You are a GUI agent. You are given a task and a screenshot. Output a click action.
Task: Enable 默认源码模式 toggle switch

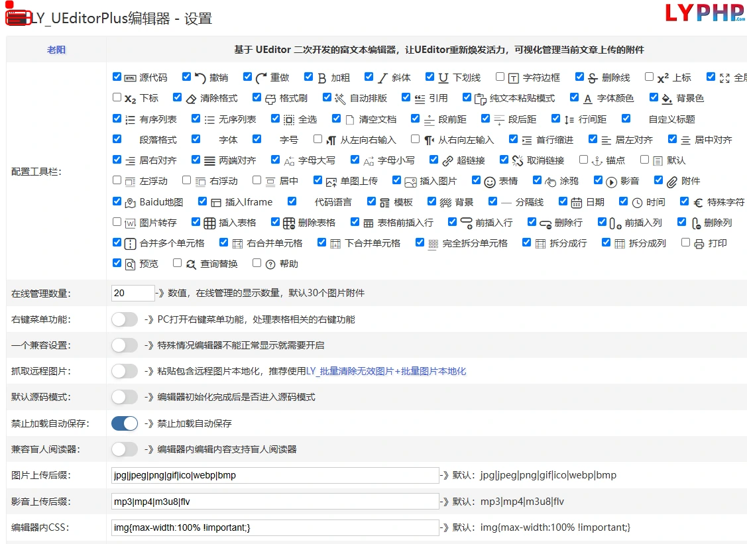[x=125, y=398]
